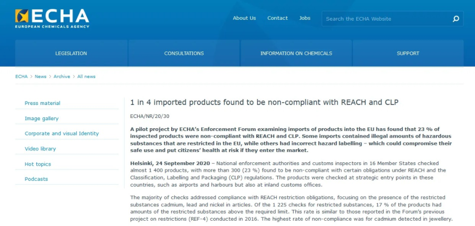This screenshot has width=475, height=226.
Task: Open the Contact link
Action: [x=277, y=18]
